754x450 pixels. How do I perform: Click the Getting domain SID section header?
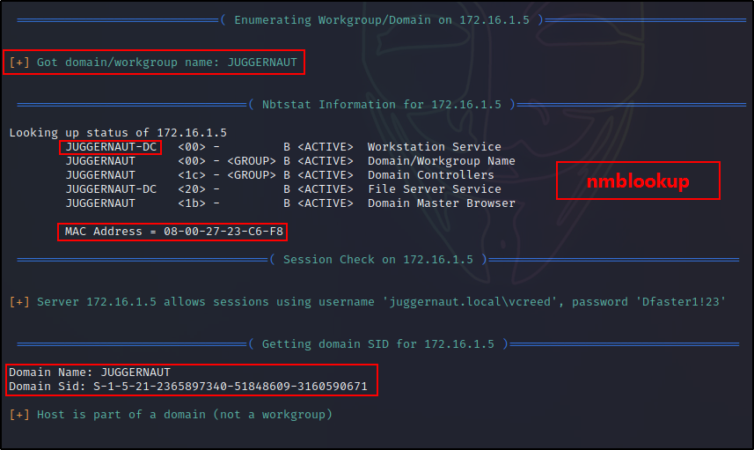pos(378,344)
